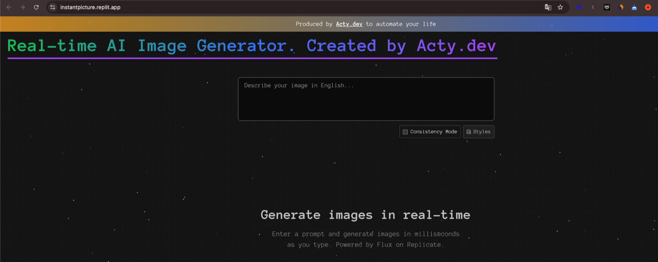
Task: Click the translate page icon
Action: click(x=548, y=7)
